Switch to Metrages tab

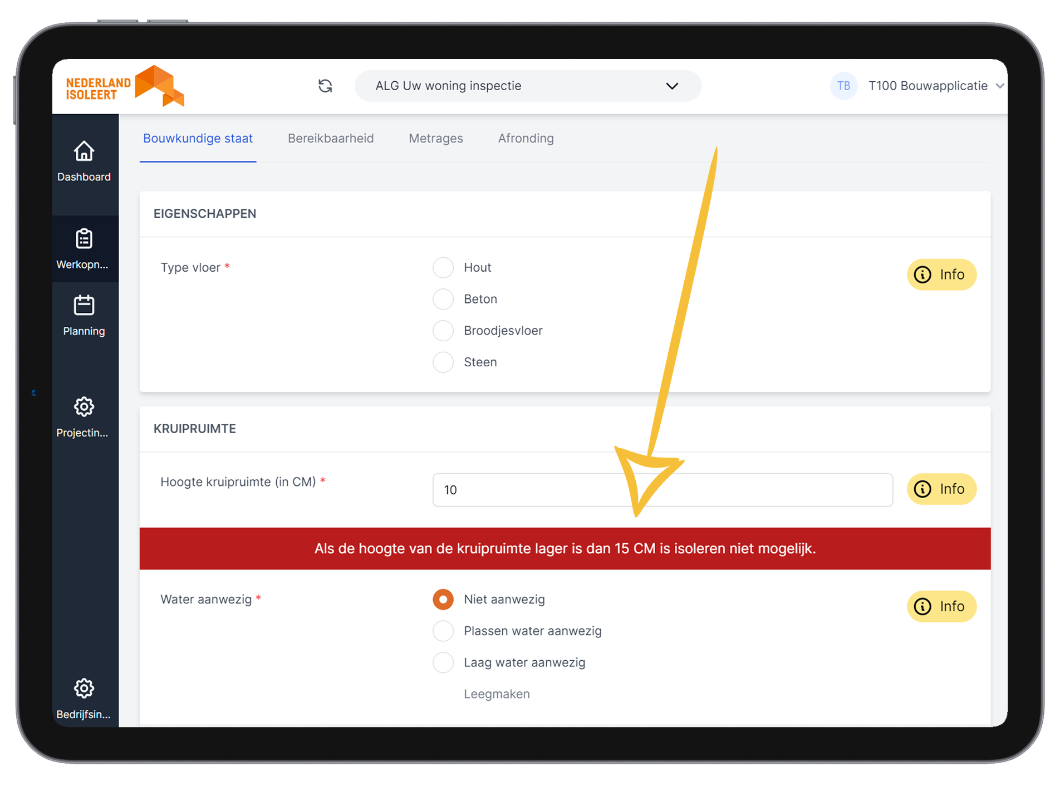click(x=436, y=139)
